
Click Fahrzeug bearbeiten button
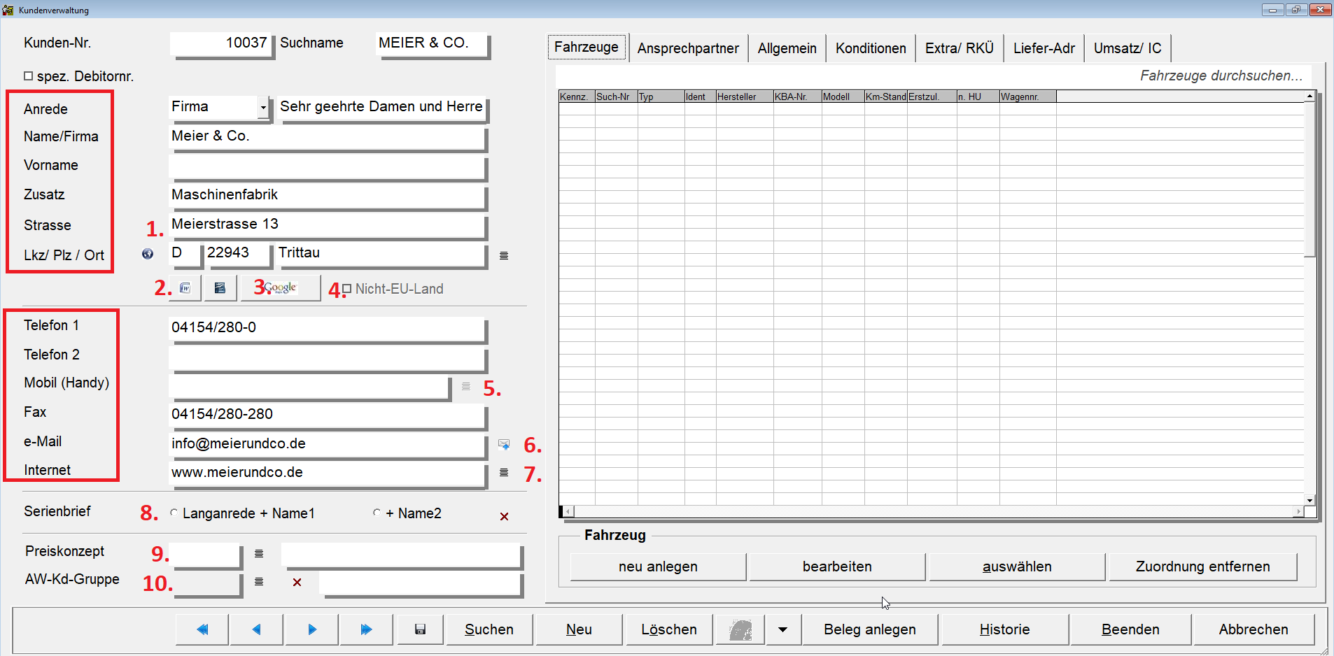click(837, 566)
